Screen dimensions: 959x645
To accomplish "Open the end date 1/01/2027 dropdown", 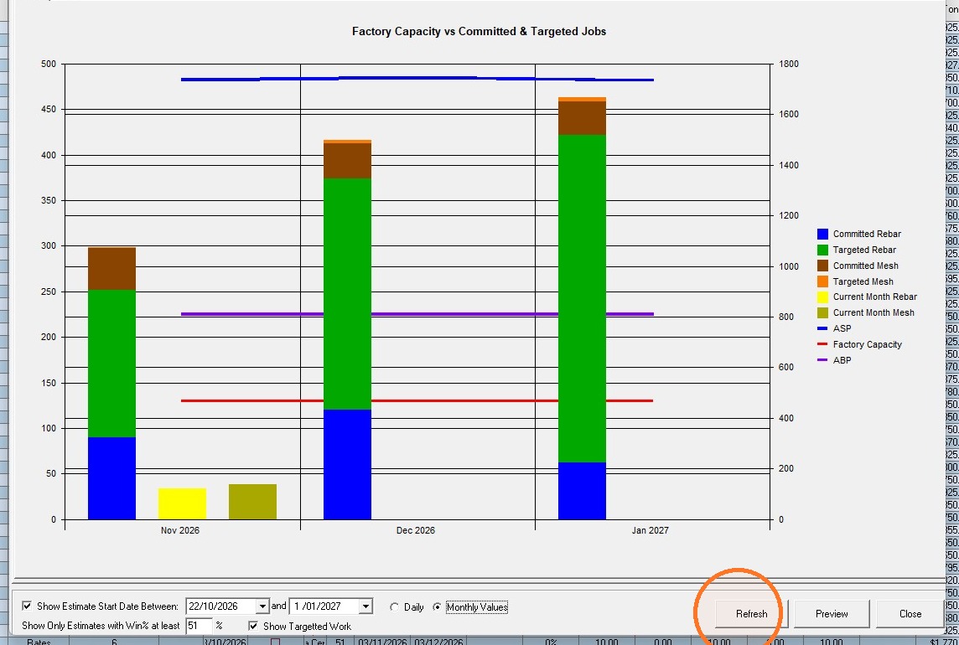I will (x=365, y=606).
